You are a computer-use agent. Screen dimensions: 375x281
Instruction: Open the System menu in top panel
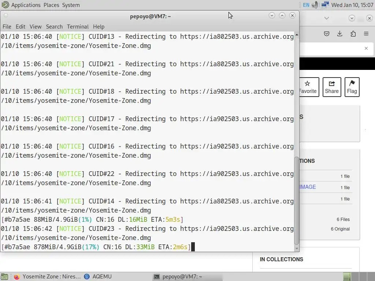pyautogui.click(x=71, y=5)
